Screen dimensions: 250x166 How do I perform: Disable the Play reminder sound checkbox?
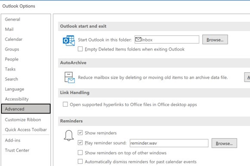pos(80,143)
